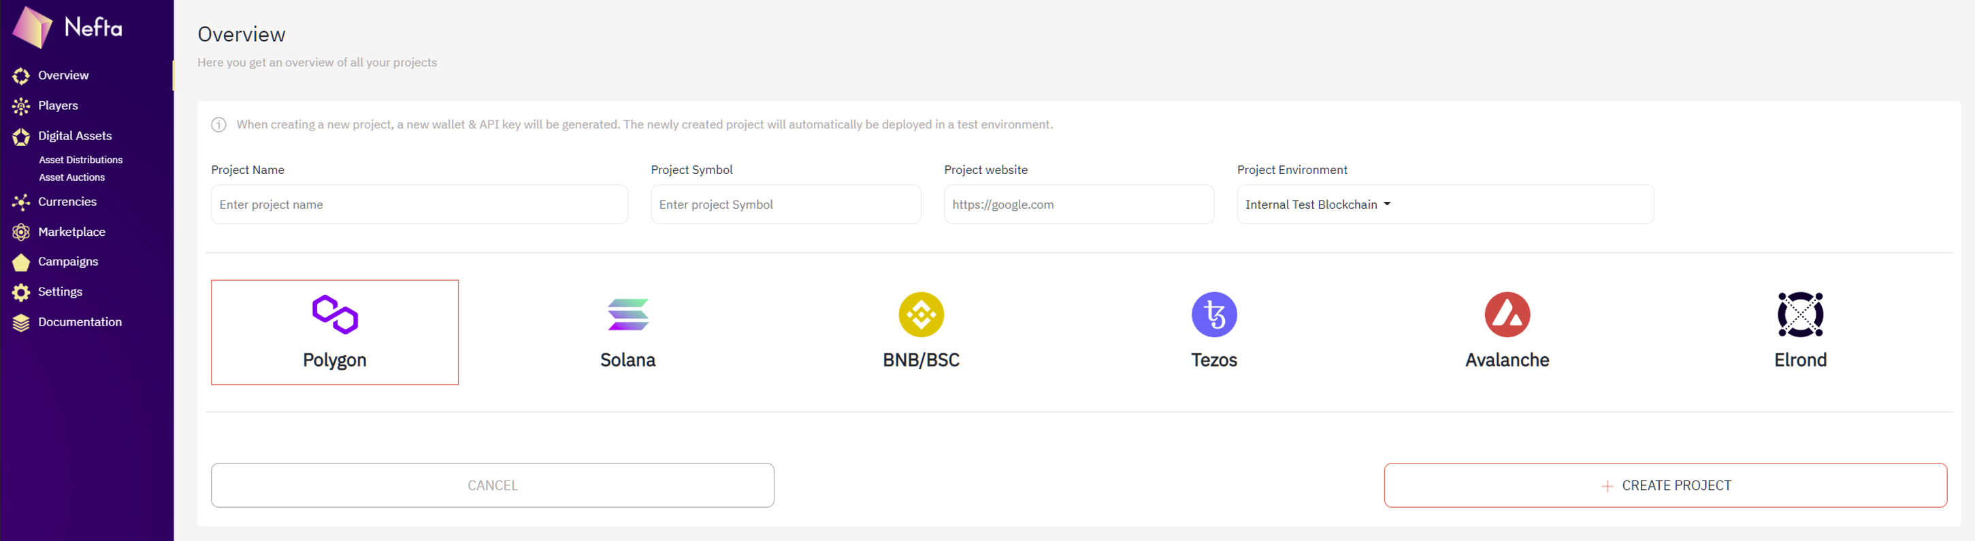The height and width of the screenshot is (541, 1975).
Task: Select the Tezos label
Action: tap(1213, 360)
